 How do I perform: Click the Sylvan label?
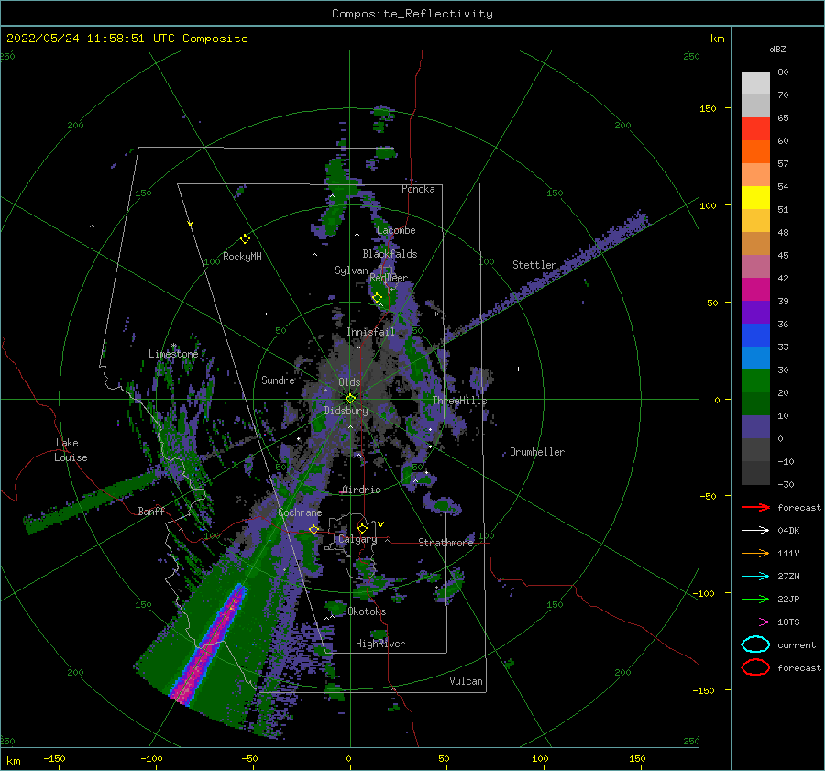click(x=351, y=270)
